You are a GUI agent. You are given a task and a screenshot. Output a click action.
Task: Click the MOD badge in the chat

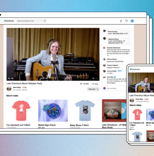click(119, 71)
